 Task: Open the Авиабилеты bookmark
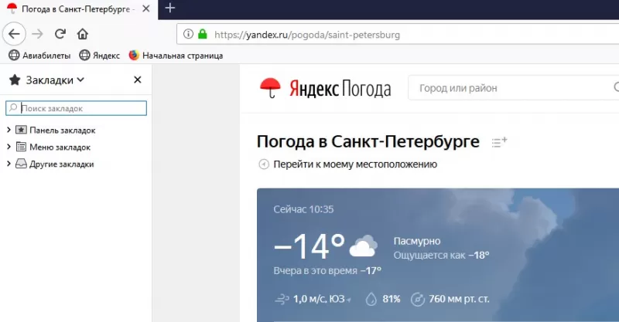click(39, 56)
